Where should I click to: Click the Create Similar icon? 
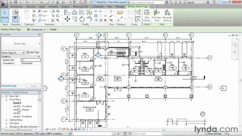(x=137, y=19)
